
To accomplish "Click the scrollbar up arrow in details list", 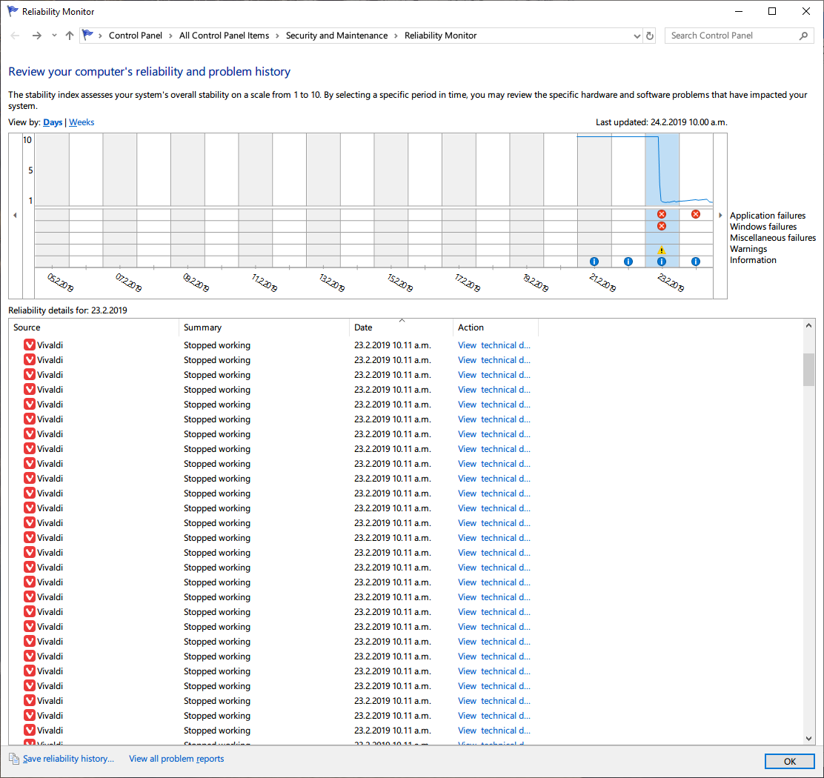I will pyautogui.click(x=808, y=326).
